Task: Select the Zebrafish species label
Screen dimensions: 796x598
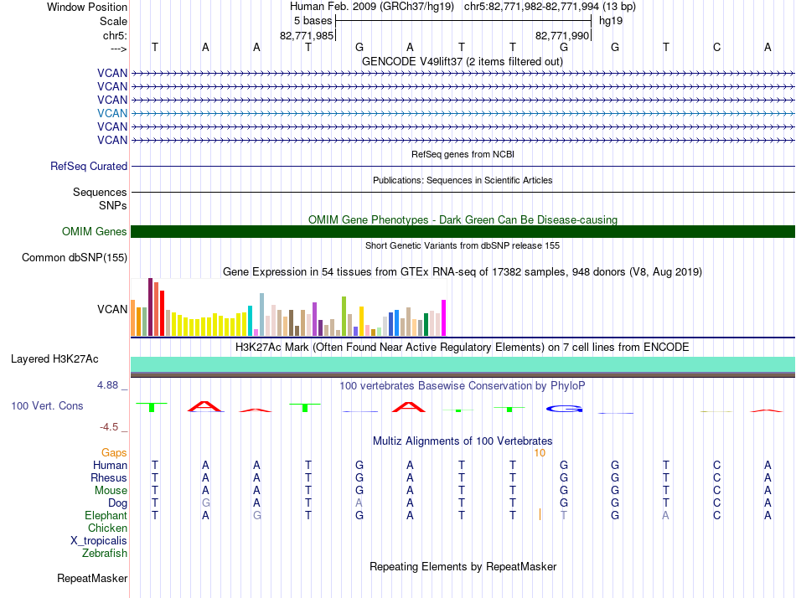Action: coord(105,553)
